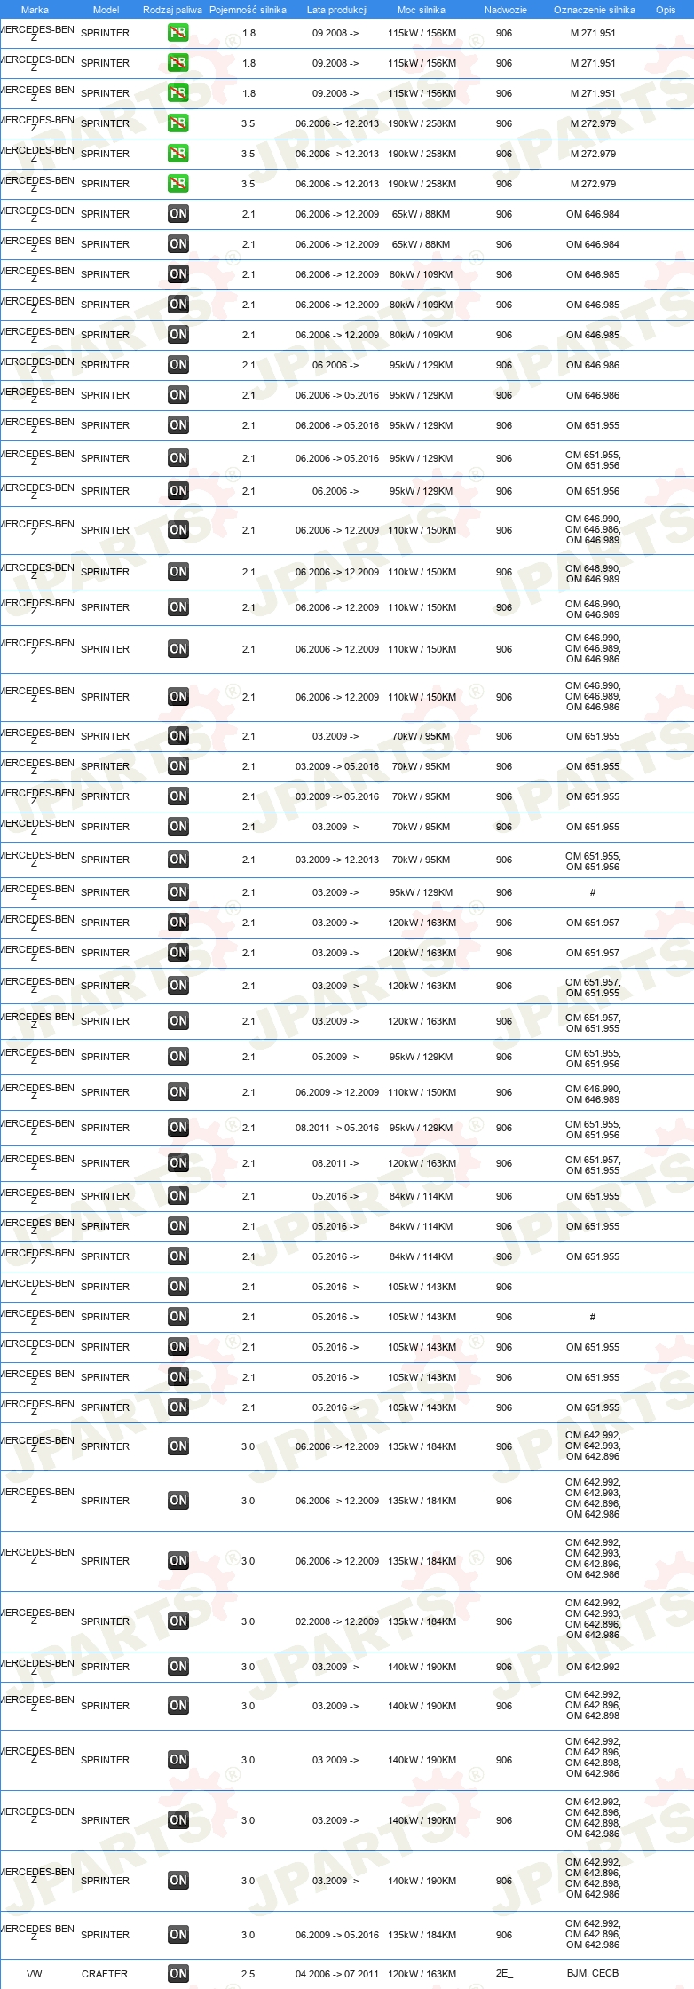Click ON icon in 05.2009 -> 95kW row
The width and height of the screenshot is (694, 1989).
coord(178,1057)
